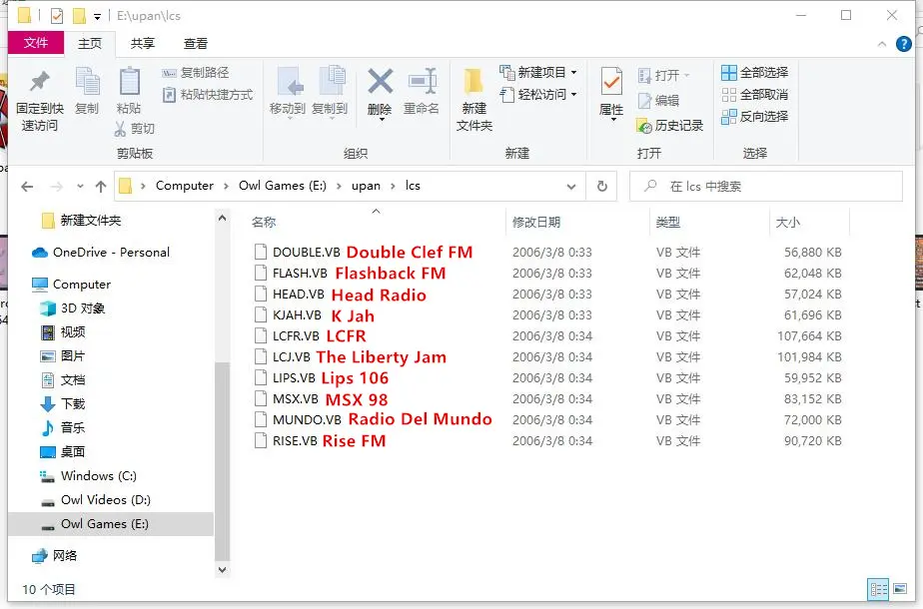Click the navigation pane scrollbar up arrow

[222, 219]
